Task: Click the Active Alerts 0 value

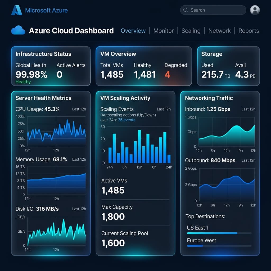Action: tap(60, 75)
